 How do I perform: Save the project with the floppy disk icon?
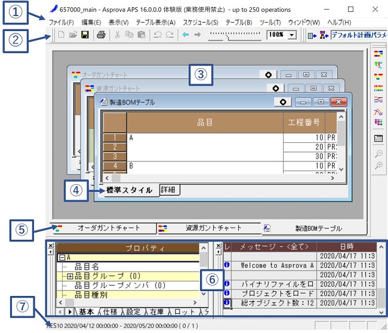[x=85, y=35]
